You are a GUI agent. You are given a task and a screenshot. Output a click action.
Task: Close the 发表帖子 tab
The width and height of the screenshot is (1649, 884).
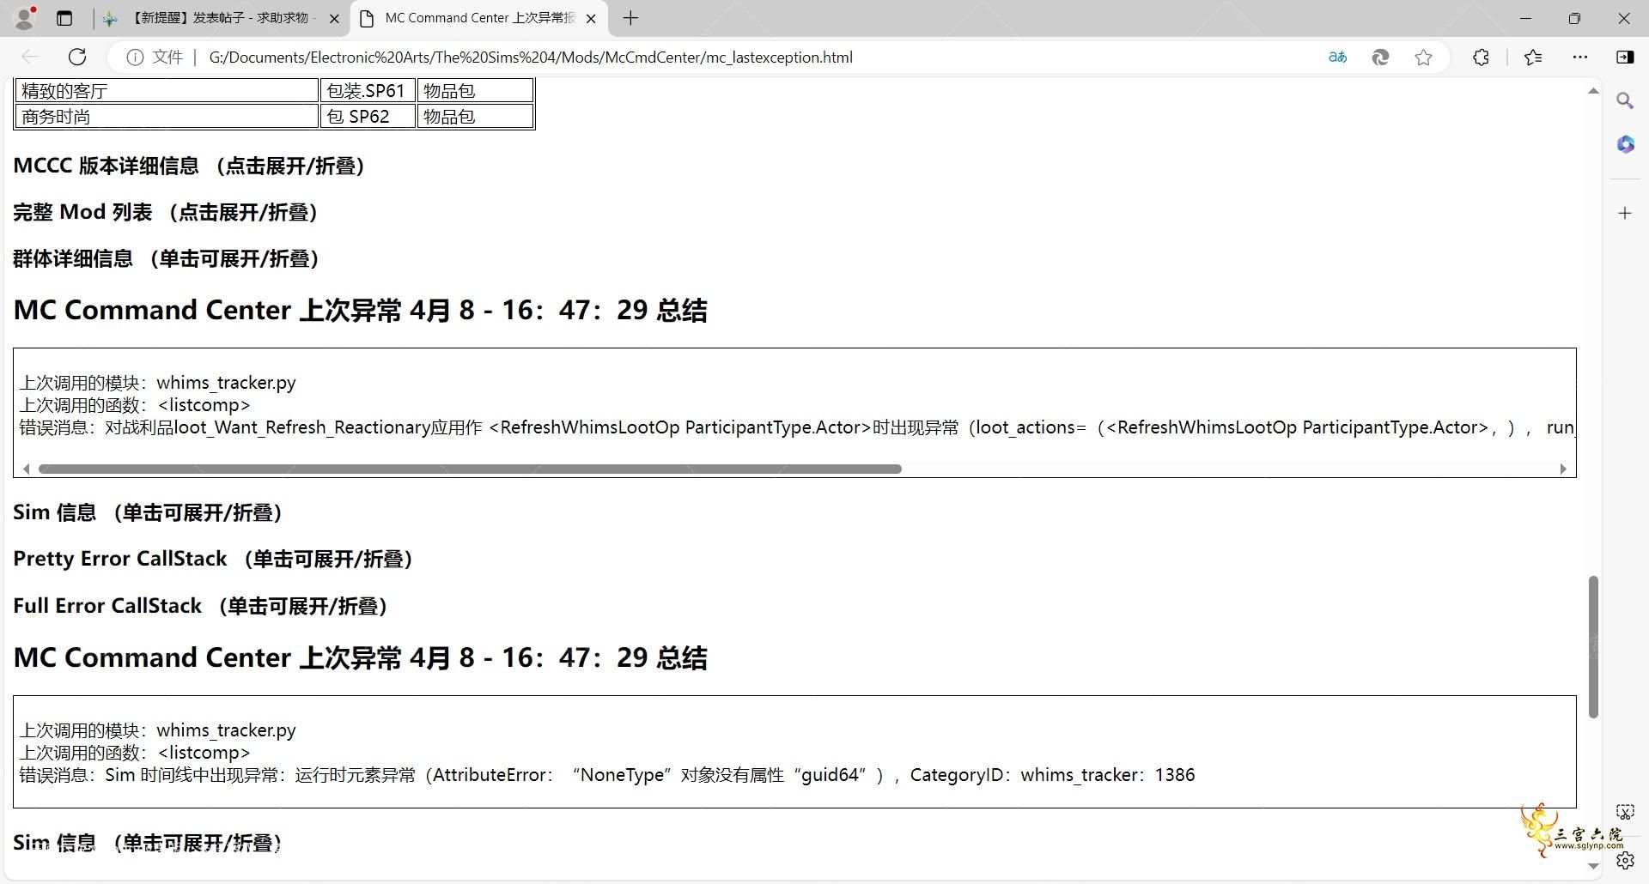point(334,18)
